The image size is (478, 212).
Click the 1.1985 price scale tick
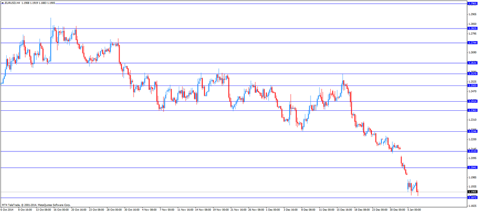[x=473, y=177]
